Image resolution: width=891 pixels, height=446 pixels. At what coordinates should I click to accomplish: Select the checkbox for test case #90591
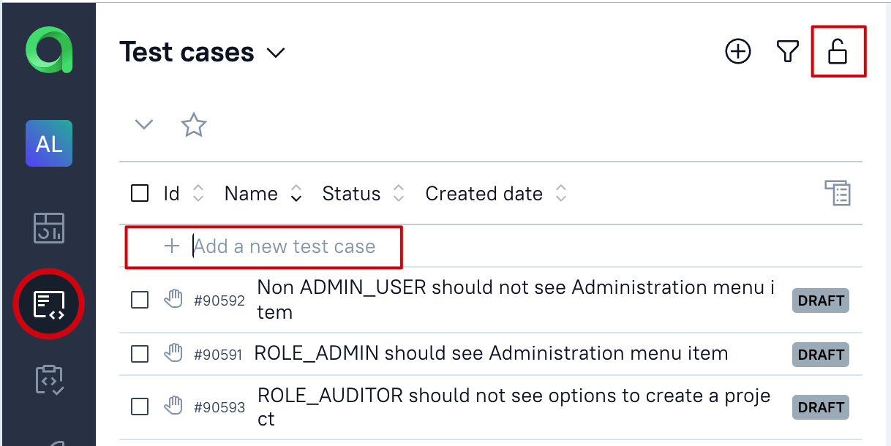pyautogui.click(x=140, y=354)
